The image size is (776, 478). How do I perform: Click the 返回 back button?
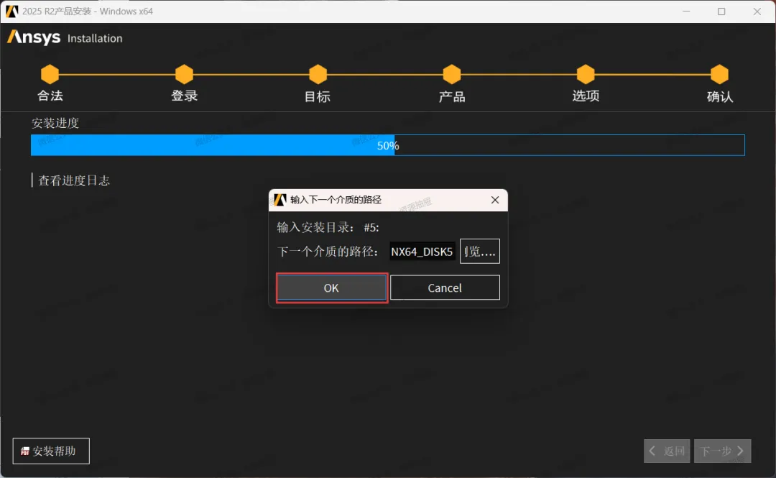point(667,451)
